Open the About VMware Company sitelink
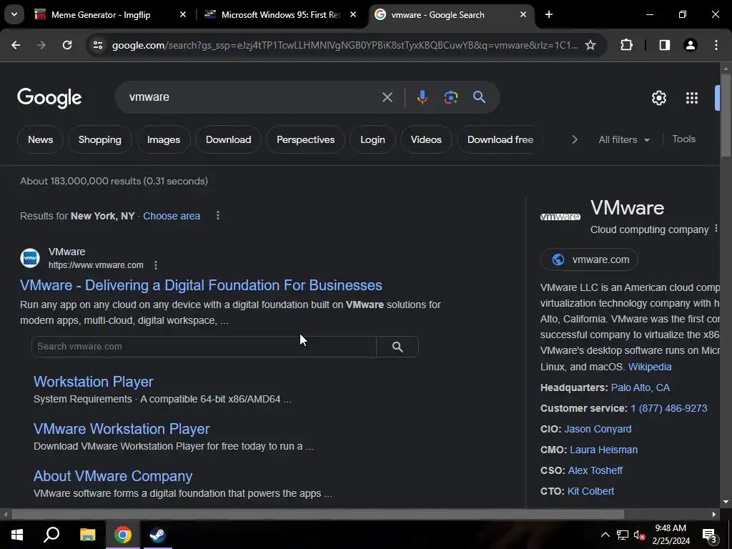732x549 pixels. tap(113, 476)
